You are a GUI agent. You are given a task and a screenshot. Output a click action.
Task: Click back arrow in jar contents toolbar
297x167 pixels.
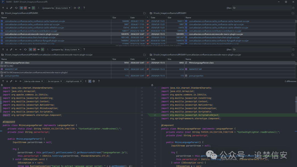tap(16, 49)
